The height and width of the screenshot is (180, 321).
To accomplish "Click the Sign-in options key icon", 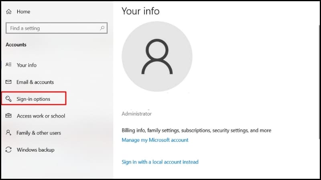I will click(8, 99).
